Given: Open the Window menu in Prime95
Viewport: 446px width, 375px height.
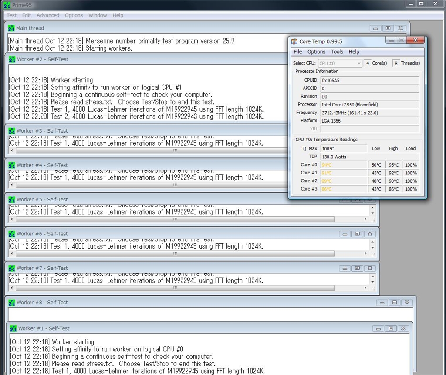Looking at the screenshot, I should [98, 15].
